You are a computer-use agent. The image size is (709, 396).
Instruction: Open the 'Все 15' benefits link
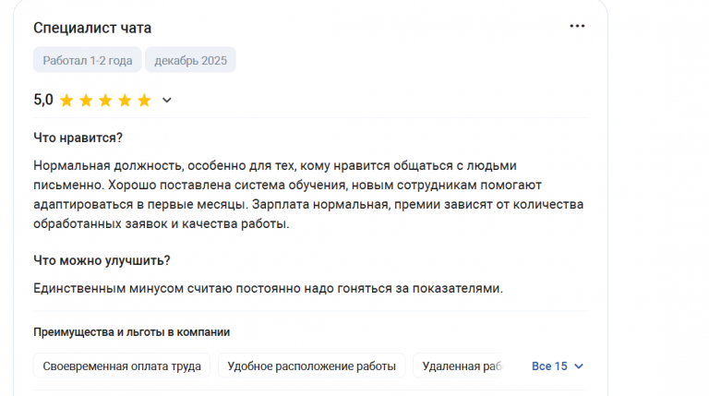point(549,366)
